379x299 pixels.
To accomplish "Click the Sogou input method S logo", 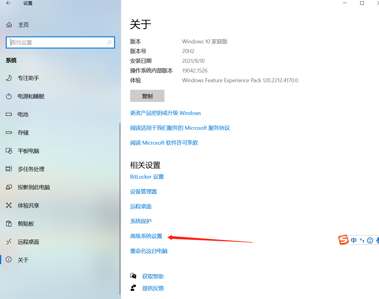I will [x=343, y=240].
